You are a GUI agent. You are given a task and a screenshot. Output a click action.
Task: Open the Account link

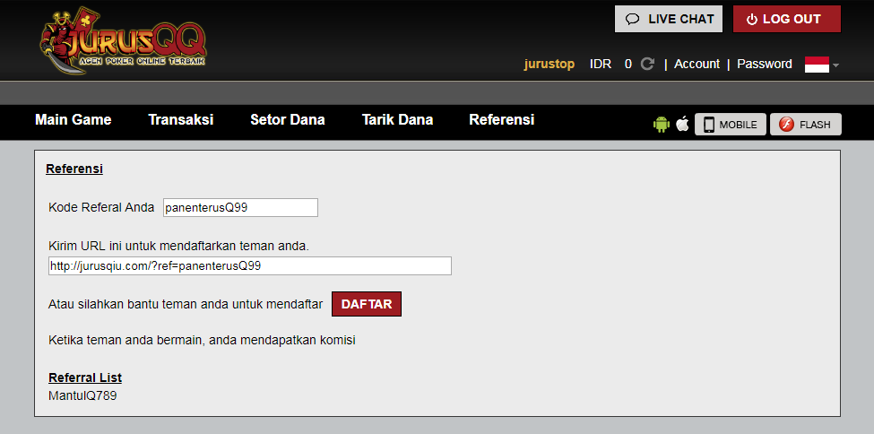pyautogui.click(x=697, y=65)
